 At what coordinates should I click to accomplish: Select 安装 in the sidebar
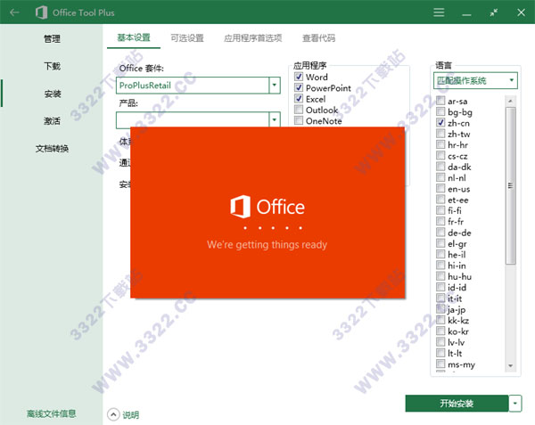[x=52, y=94]
